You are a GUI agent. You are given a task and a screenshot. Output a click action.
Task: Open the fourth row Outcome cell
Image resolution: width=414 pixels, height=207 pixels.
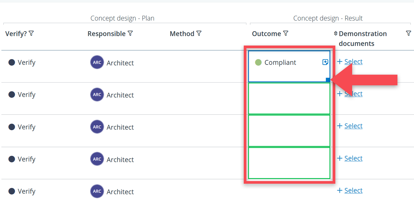289,163
